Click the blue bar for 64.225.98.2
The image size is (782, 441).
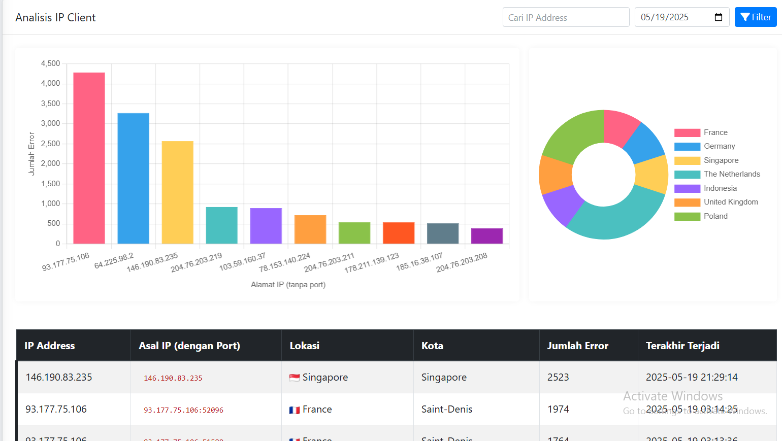coord(133,178)
